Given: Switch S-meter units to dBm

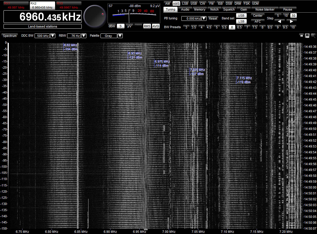Looking at the screenshot, I should (x=112, y=26).
